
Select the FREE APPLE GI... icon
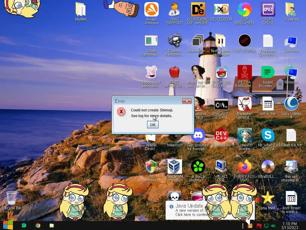pyautogui.click(x=174, y=76)
